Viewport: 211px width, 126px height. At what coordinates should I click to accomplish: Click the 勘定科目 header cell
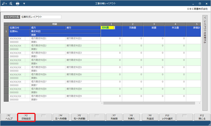tap(65, 31)
